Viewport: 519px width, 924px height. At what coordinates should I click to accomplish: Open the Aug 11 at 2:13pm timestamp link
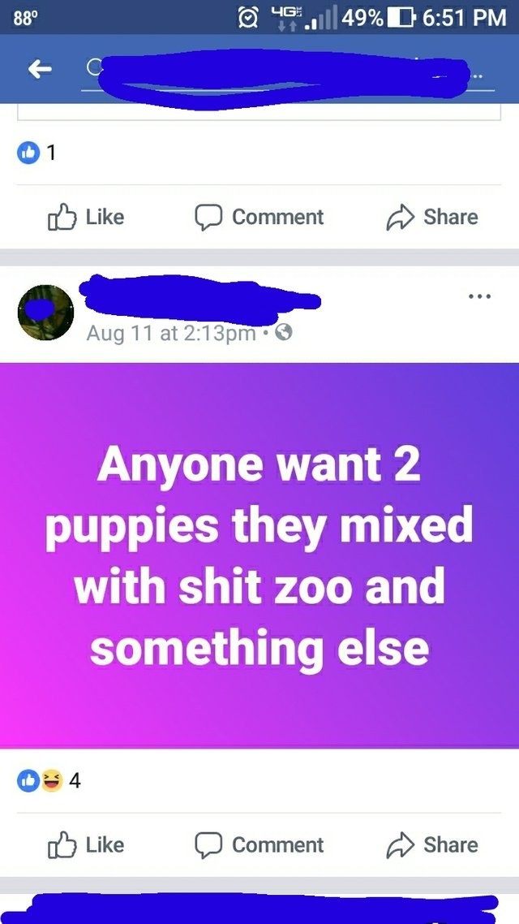click(171, 334)
